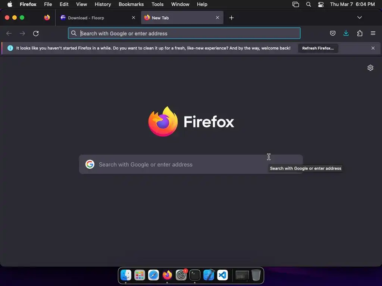382x286 pixels.
Task: Click the Firefox icon in dock
Action: click(167, 275)
